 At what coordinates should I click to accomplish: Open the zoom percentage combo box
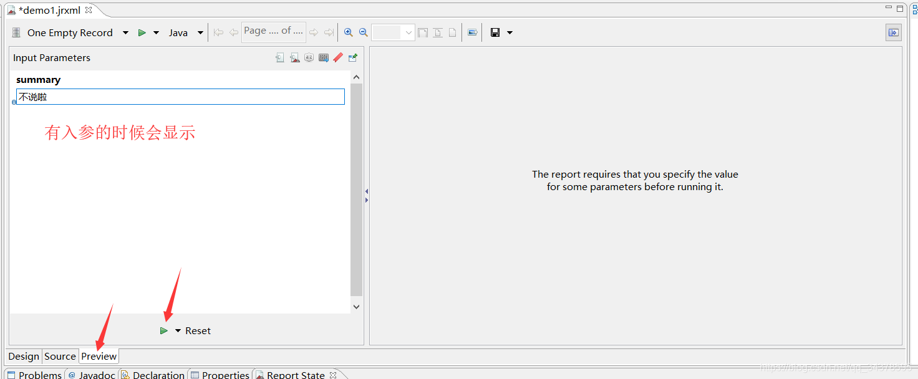point(393,33)
